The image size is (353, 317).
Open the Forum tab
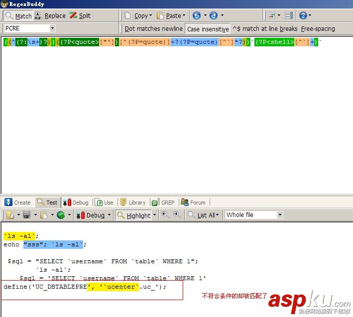coord(193,203)
